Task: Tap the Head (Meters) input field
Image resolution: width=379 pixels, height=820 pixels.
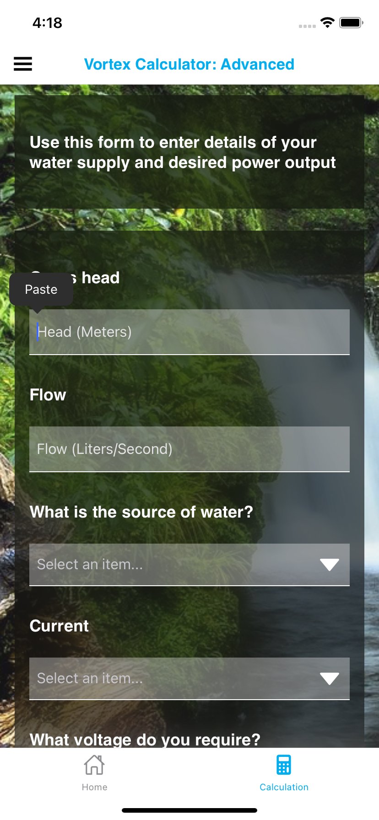Action: [189, 332]
